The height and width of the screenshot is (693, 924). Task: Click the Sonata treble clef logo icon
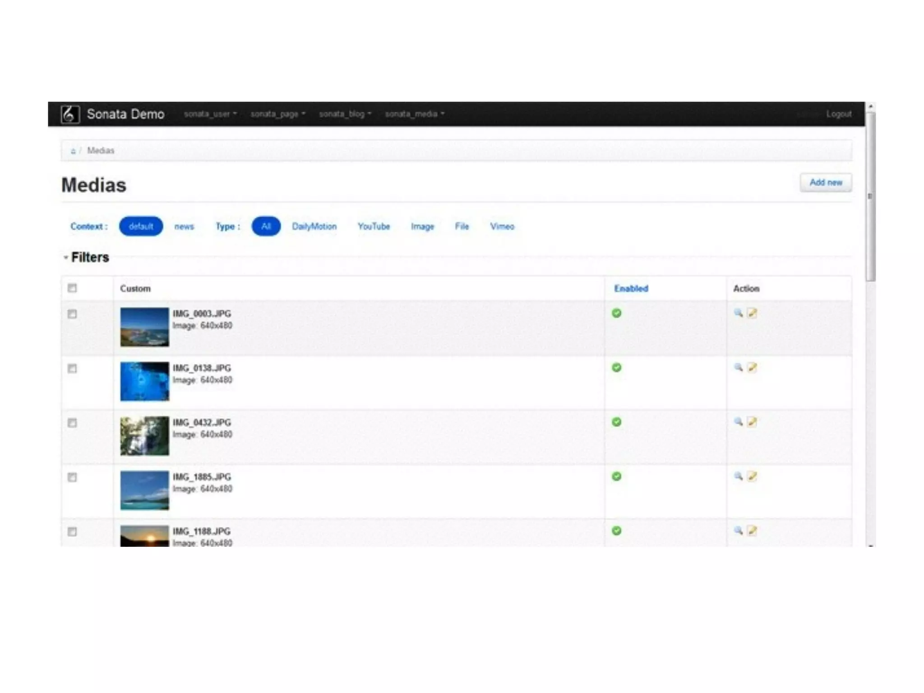[x=70, y=114]
